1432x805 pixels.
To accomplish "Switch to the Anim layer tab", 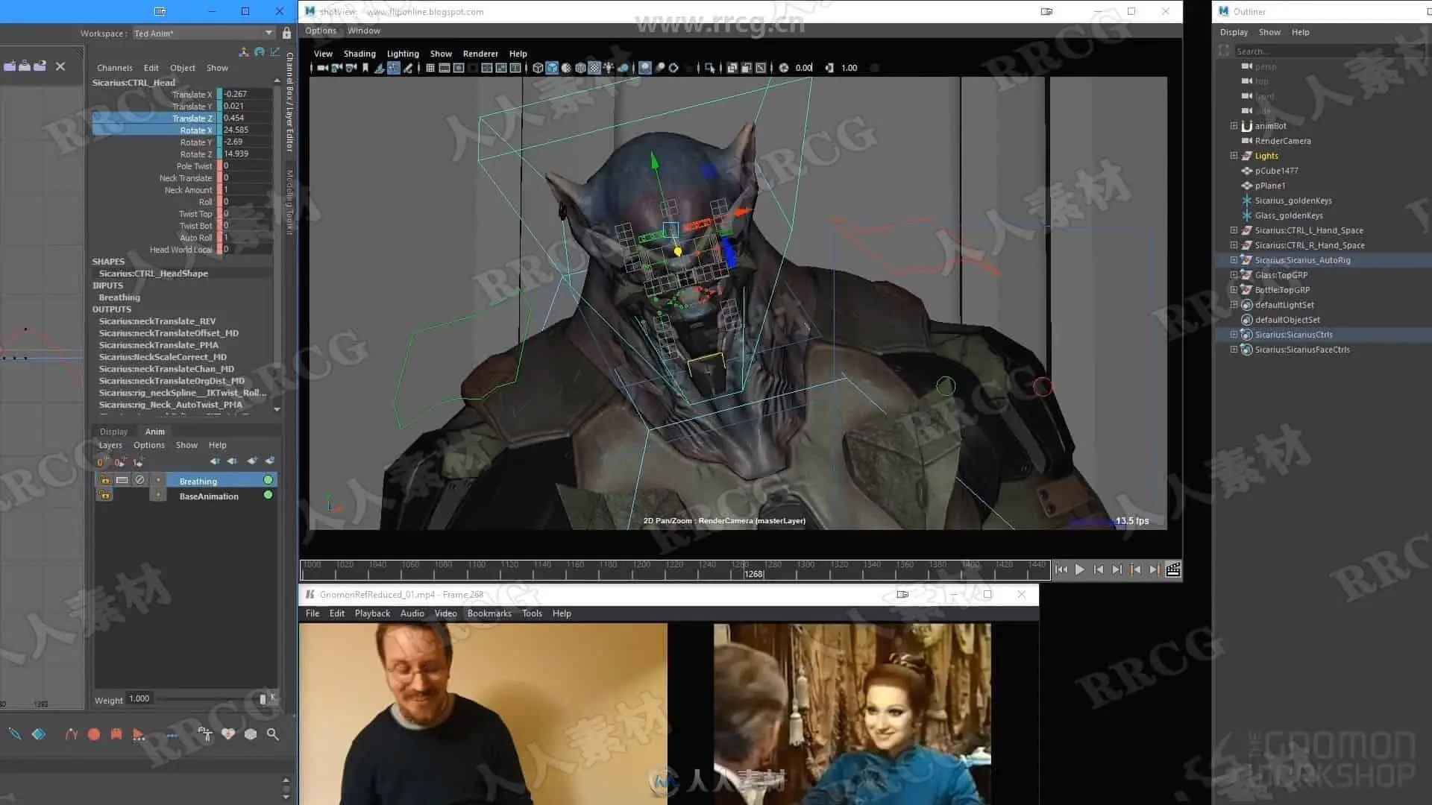I will (155, 432).
